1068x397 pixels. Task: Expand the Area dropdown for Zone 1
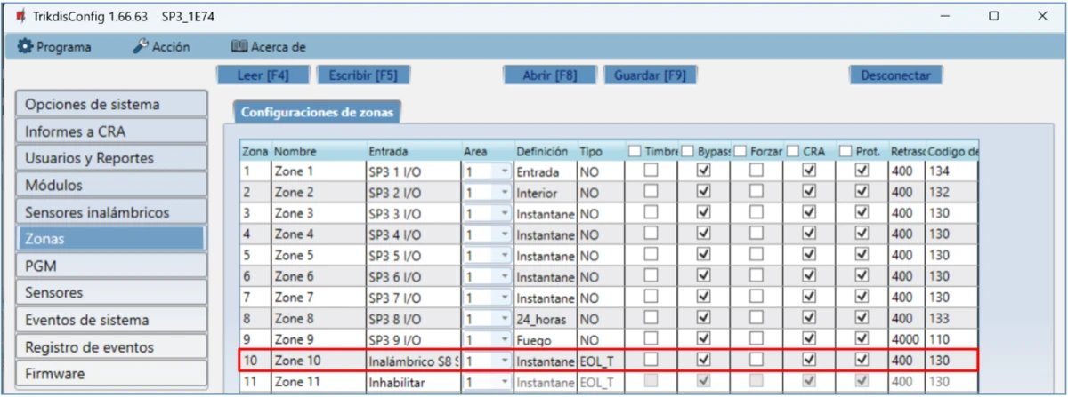504,171
